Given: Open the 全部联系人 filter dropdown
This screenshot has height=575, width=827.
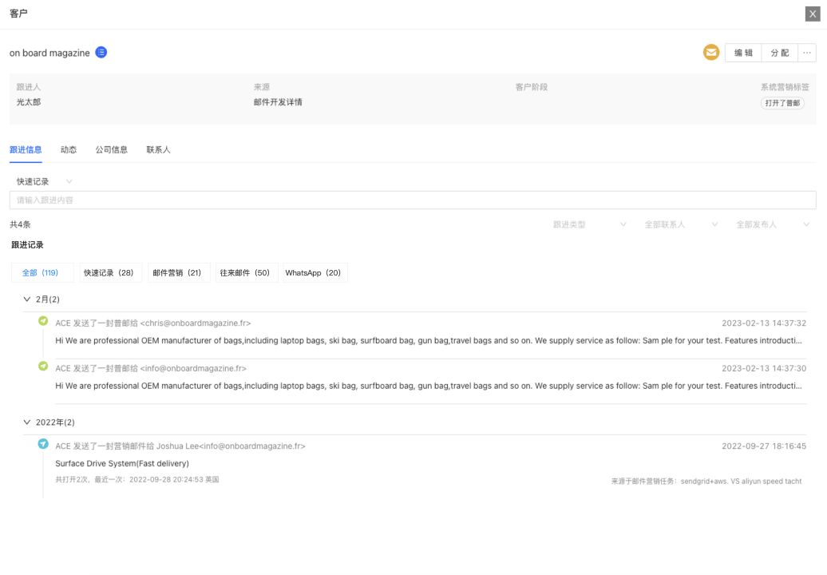Looking at the screenshot, I should click(681, 225).
